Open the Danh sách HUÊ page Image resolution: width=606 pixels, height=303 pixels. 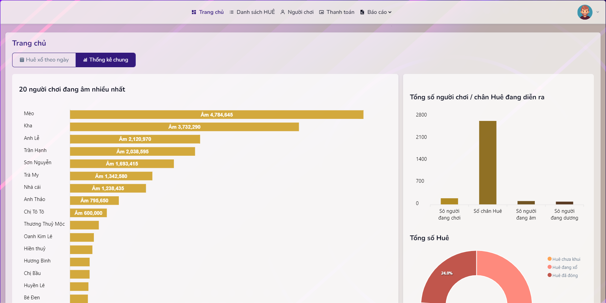pyautogui.click(x=252, y=12)
